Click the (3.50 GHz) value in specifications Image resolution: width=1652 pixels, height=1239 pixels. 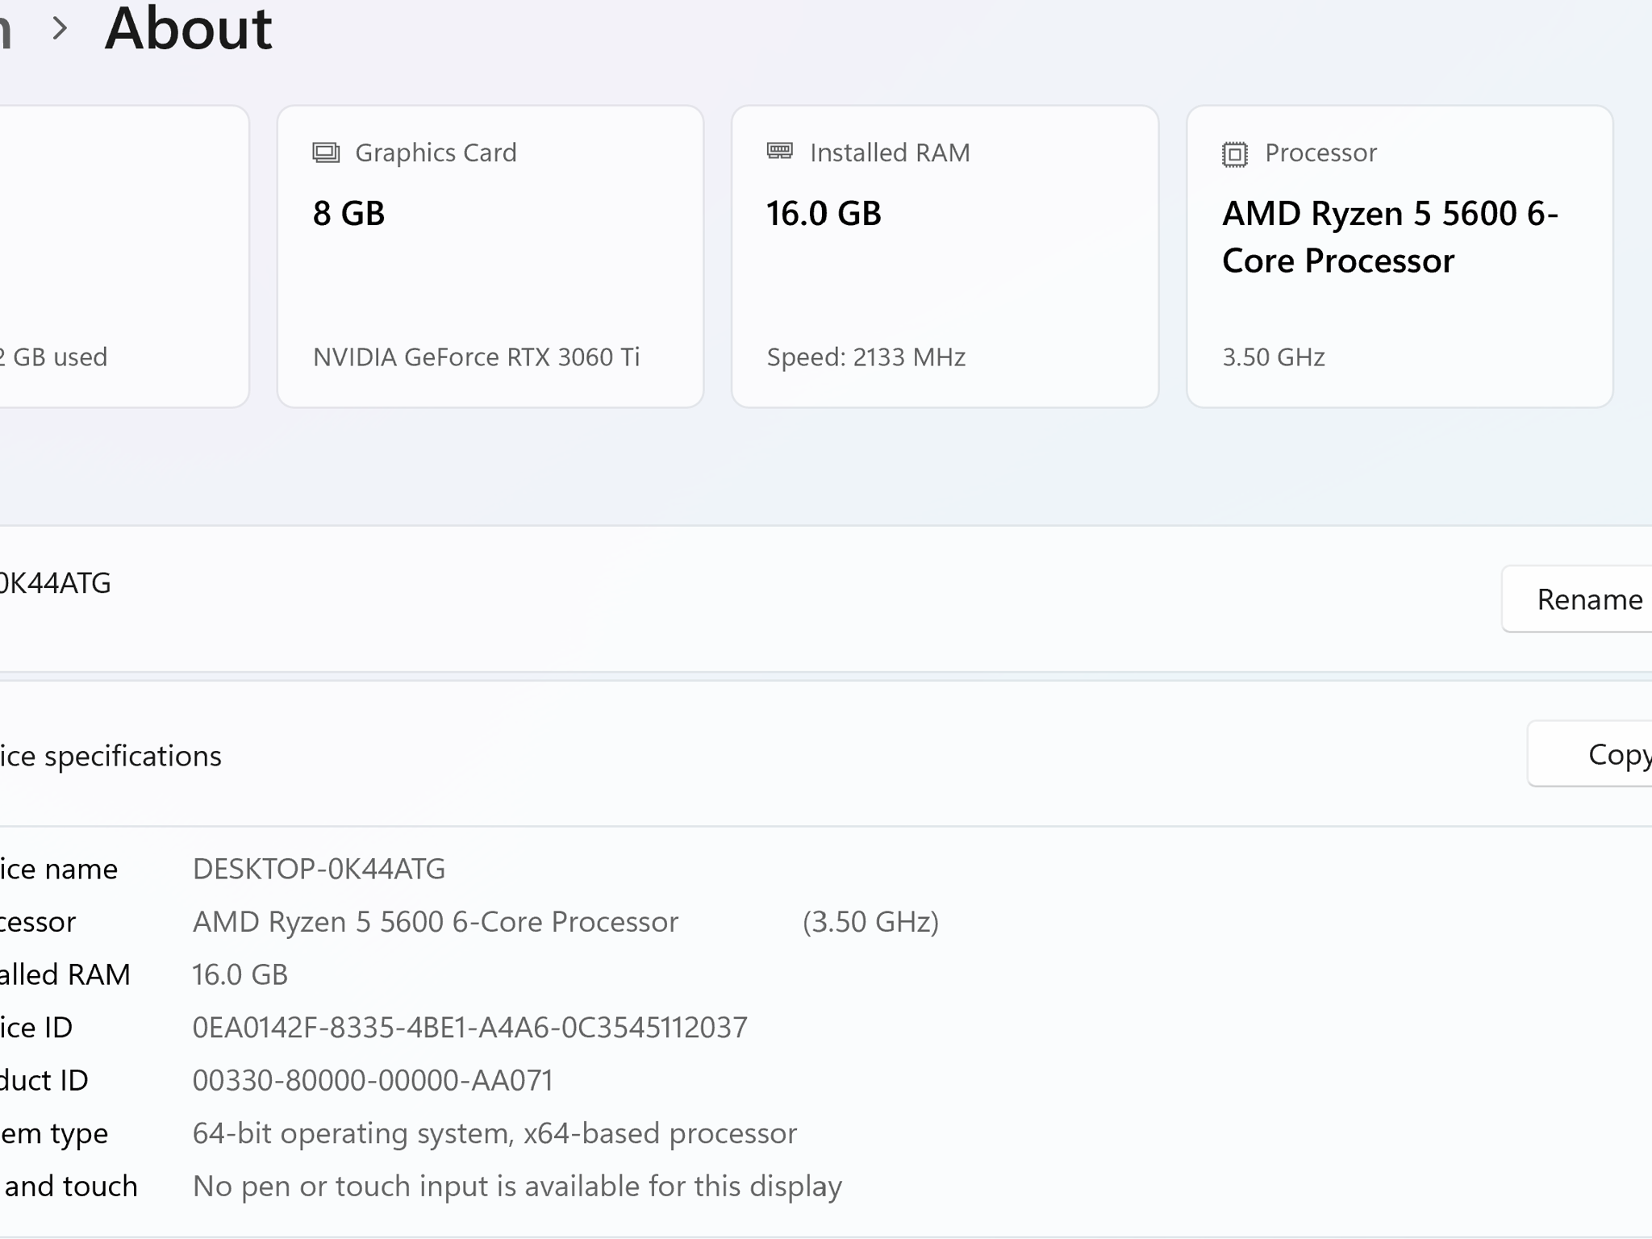click(x=870, y=922)
